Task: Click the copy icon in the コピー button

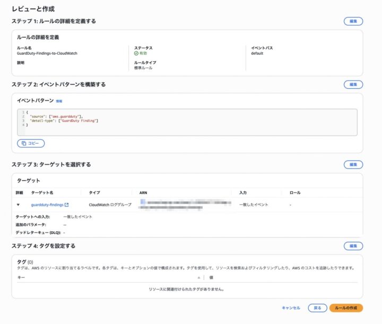Action: tap(23, 143)
